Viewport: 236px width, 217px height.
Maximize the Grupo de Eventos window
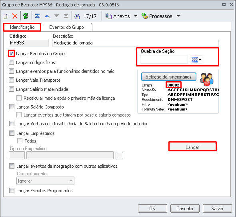click(224, 5)
